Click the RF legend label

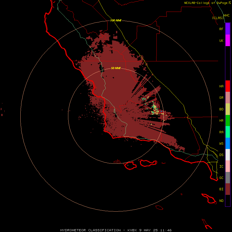tap(221, 29)
